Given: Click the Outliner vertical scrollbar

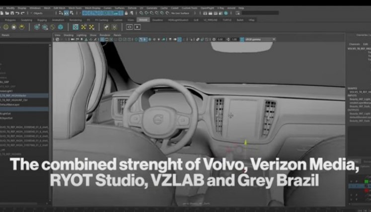Looking at the screenshot, I should click(x=50, y=123).
